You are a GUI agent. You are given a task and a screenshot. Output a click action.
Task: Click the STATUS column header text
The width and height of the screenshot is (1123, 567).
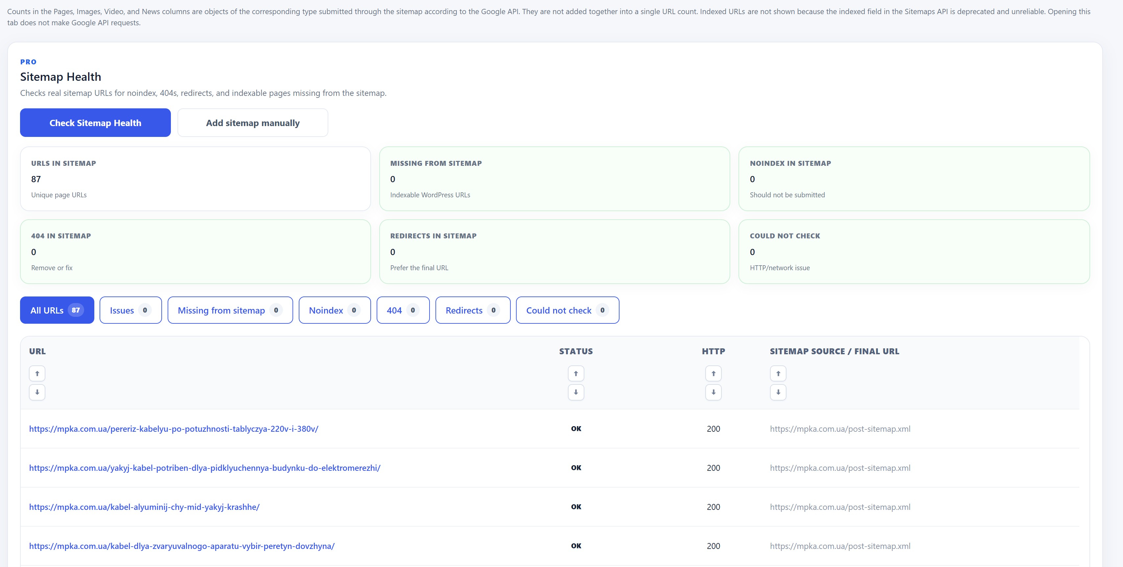[576, 351]
